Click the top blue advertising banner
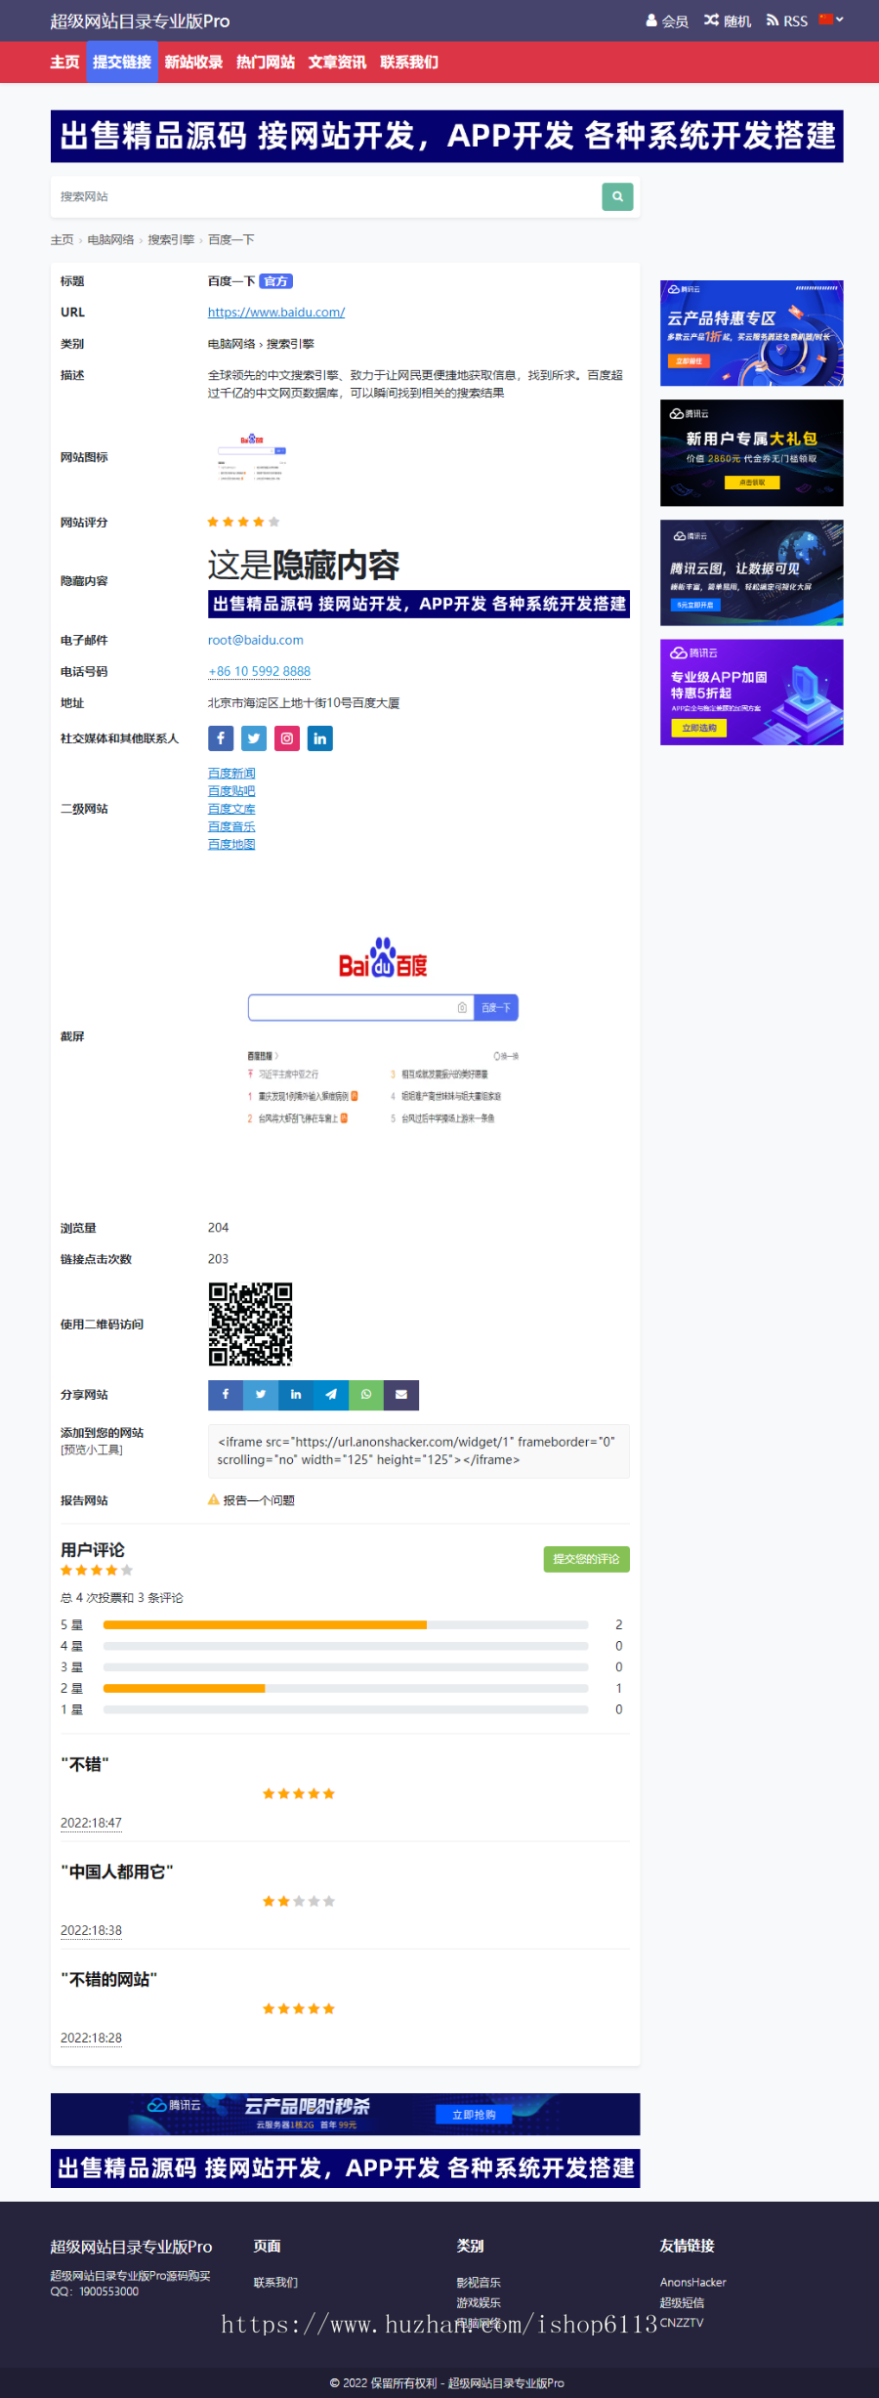The image size is (879, 2398). click(447, 137)
